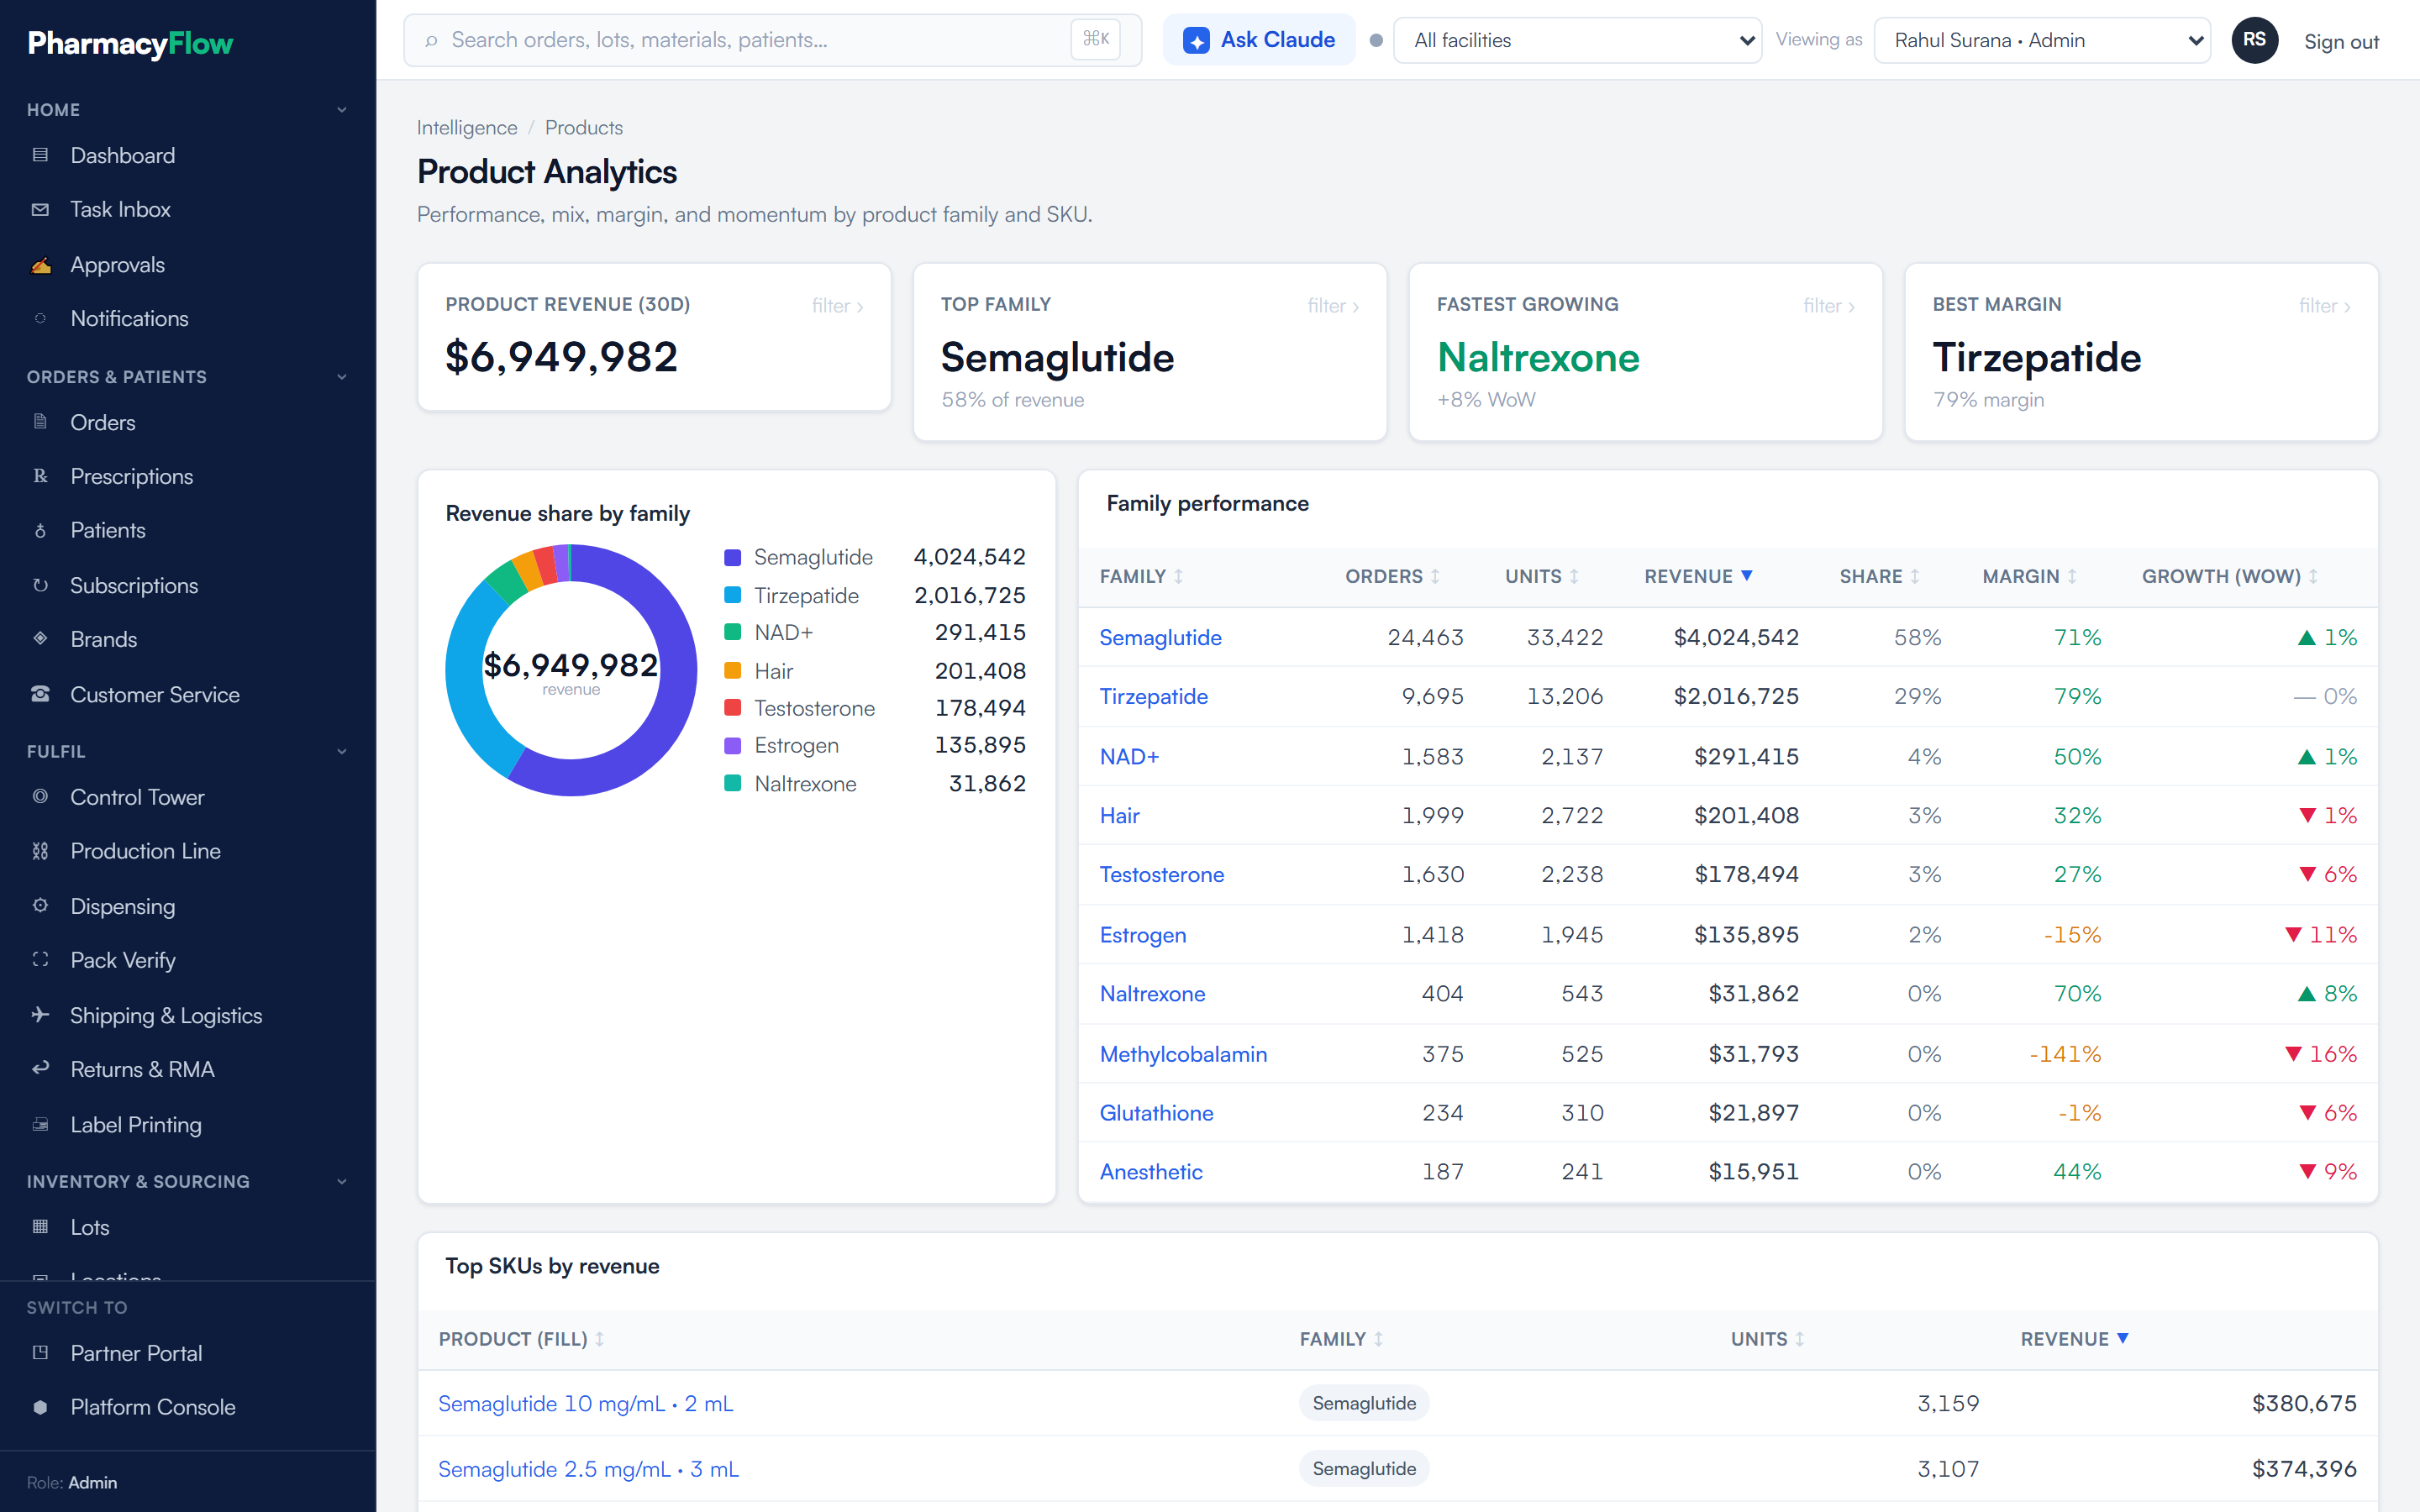Open Semaglutide 10 mg/mL · 2 mL SKU
2420x1512 pixels.
586,1403
